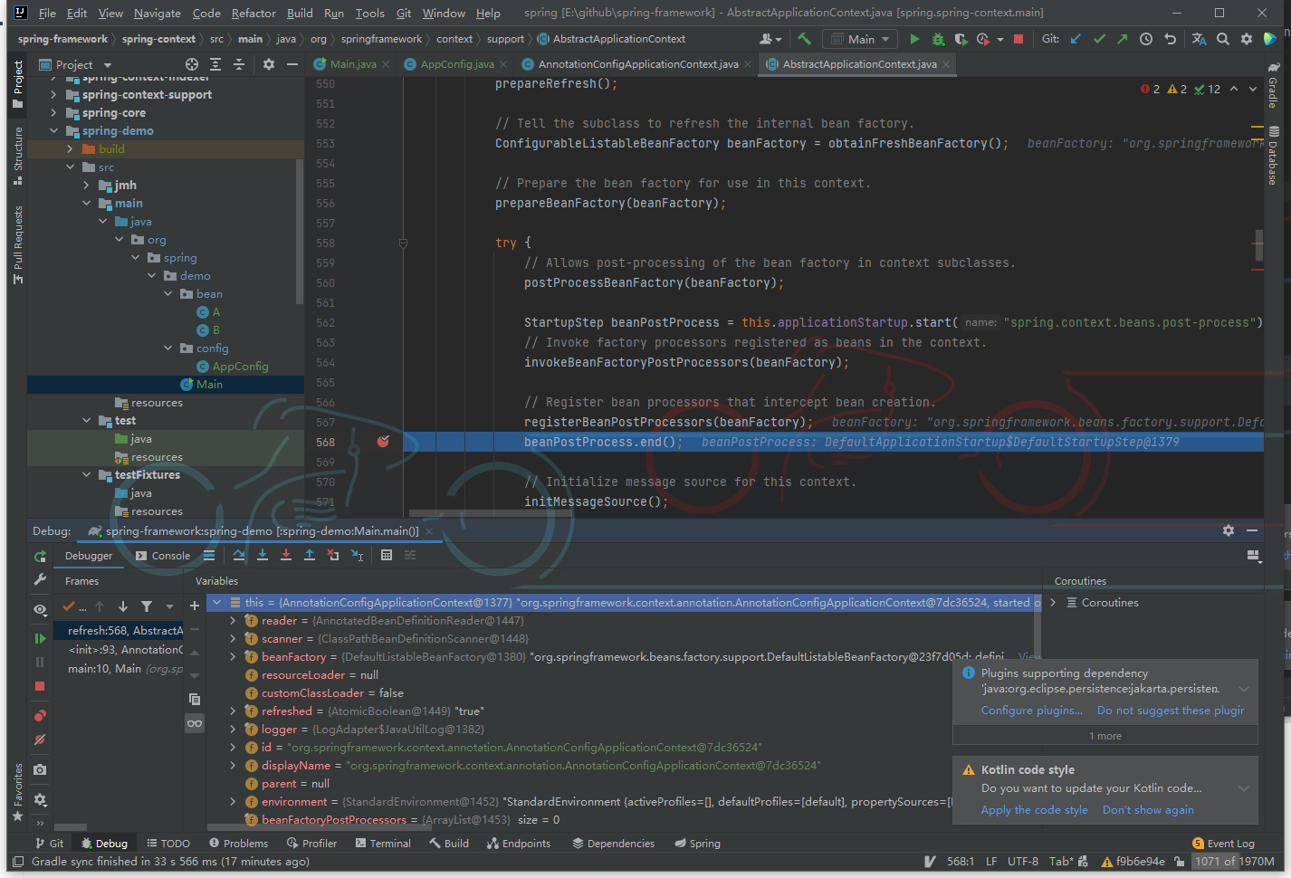Toggle the glasses watches view button
The height and width of the screenshot is (878, 1291).
[195, 723]
